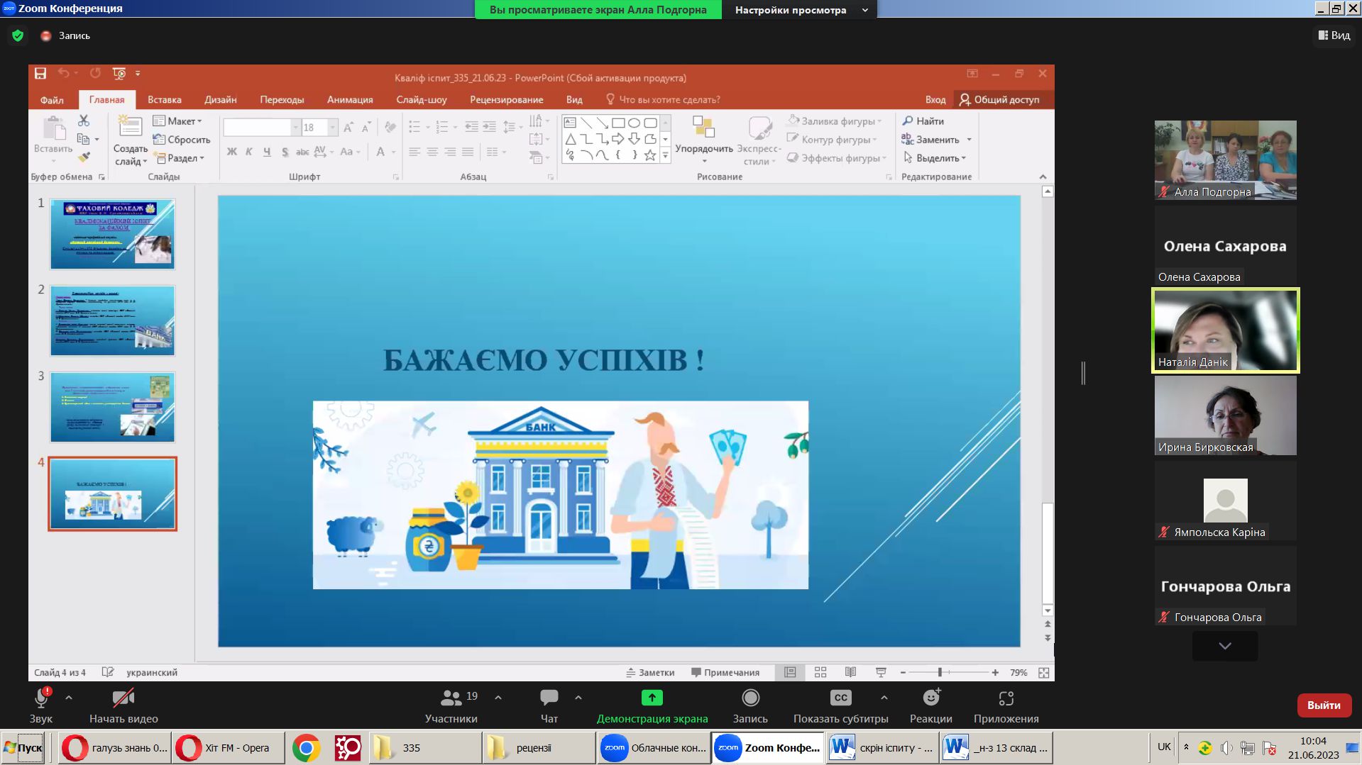Open Zoom Apps (Приложения)
The image size is (1362, 765).
(1006, 705)
